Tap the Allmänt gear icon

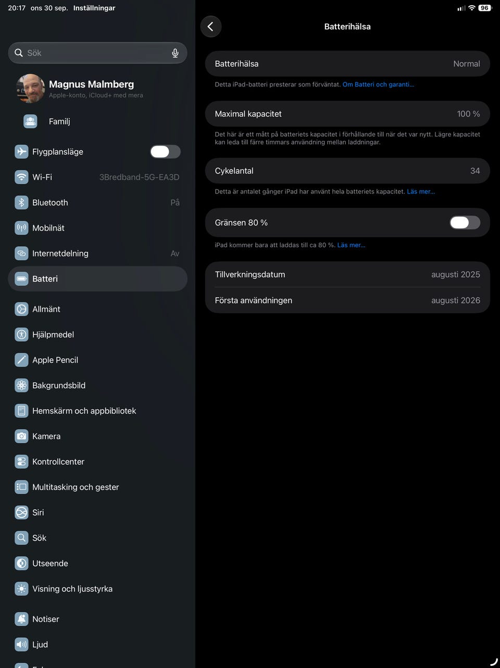(21, 309)
